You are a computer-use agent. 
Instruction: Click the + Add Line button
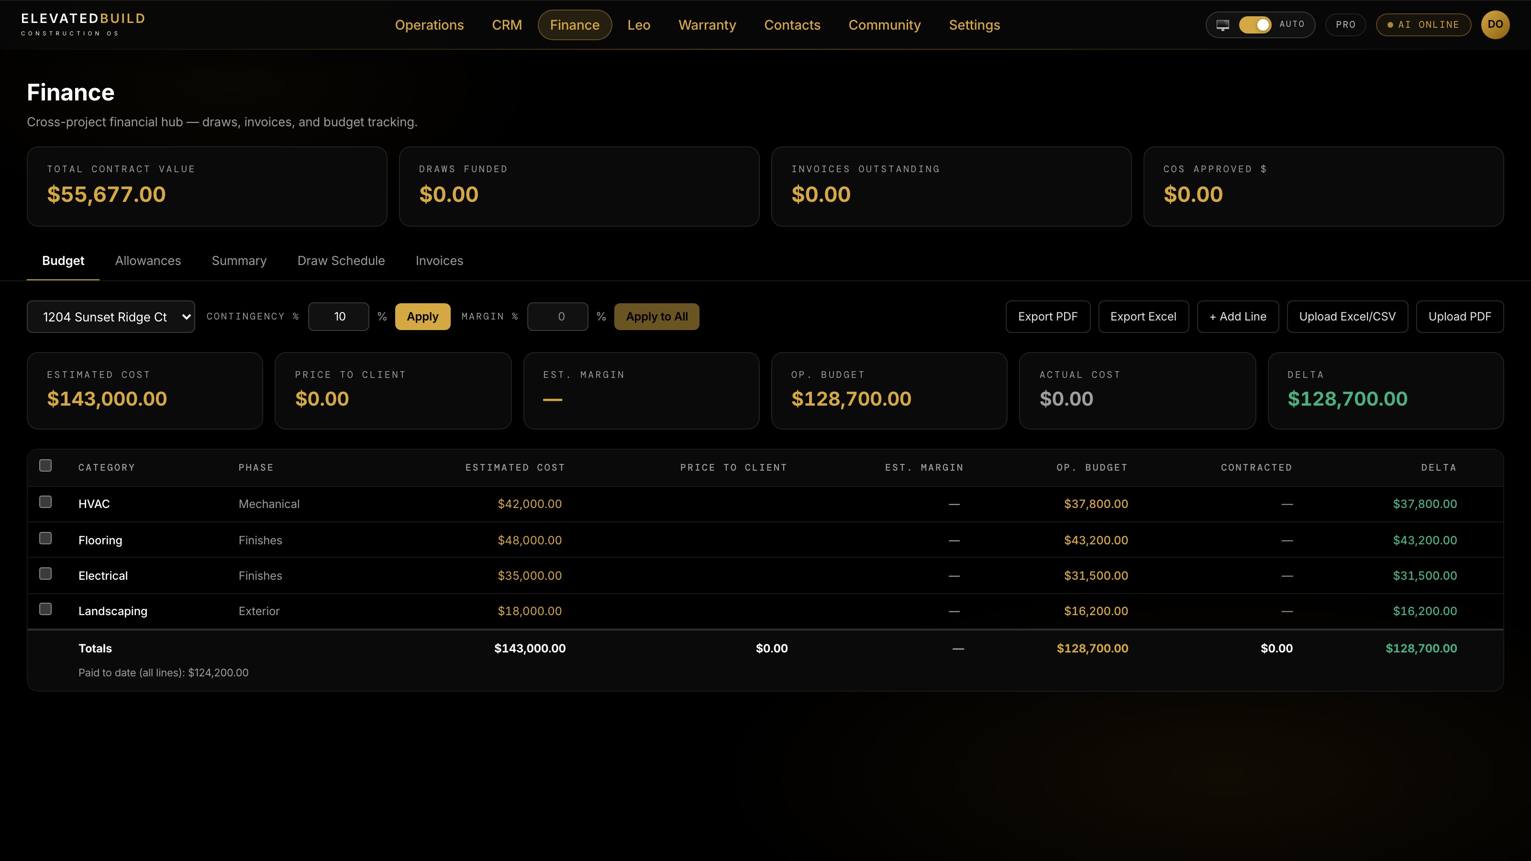pos(1238,317)
